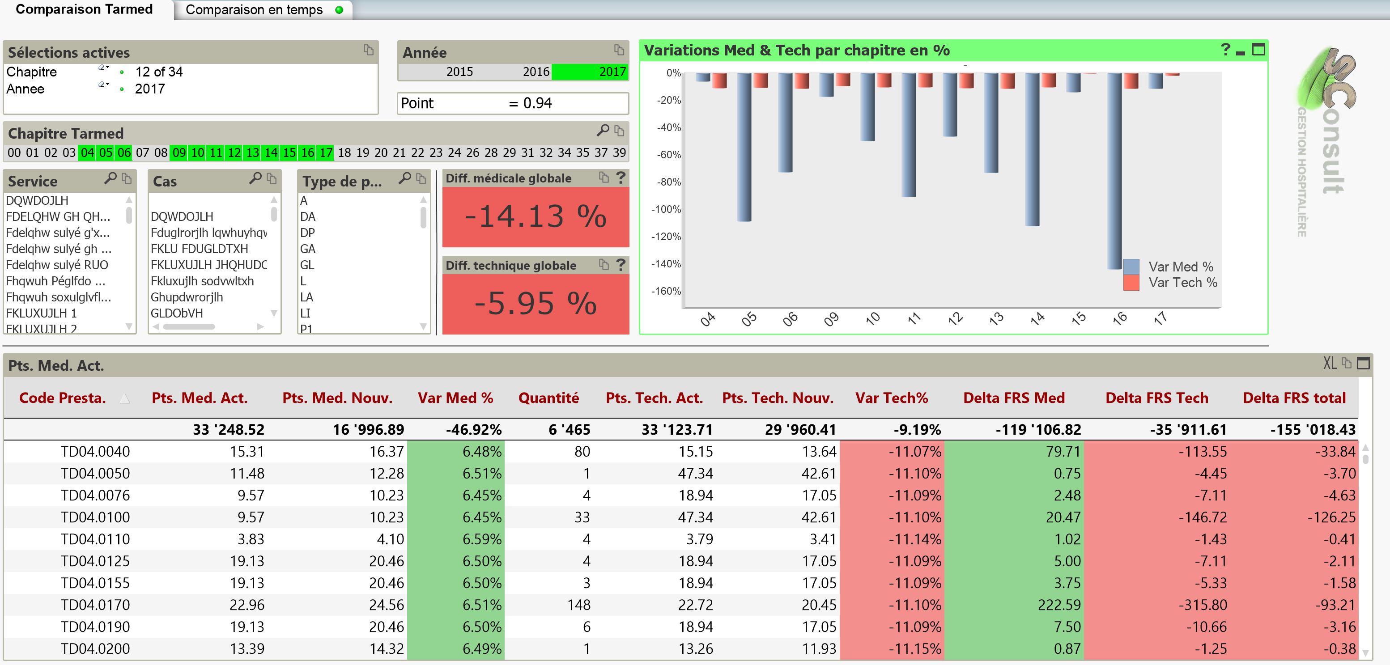Deselect year 2017
Screen dimensions: 1390x665
[x=590, y=72]
